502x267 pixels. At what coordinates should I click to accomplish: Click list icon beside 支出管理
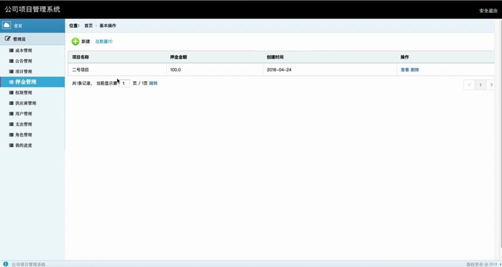point(11,124)
